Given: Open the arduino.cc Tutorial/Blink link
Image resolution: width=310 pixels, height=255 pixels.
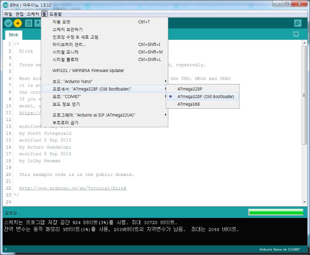Looking at the screenshot, I should click(73, 188).
